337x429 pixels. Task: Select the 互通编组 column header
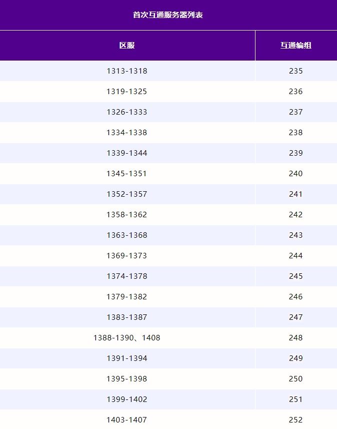coord(295,46)
